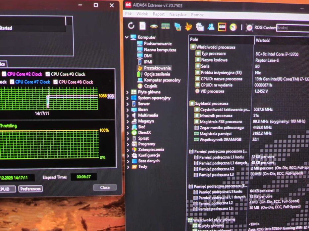Screen dimensions: 309x231
Task: Expand the Multimedia tree node
Action: [128, 116]
